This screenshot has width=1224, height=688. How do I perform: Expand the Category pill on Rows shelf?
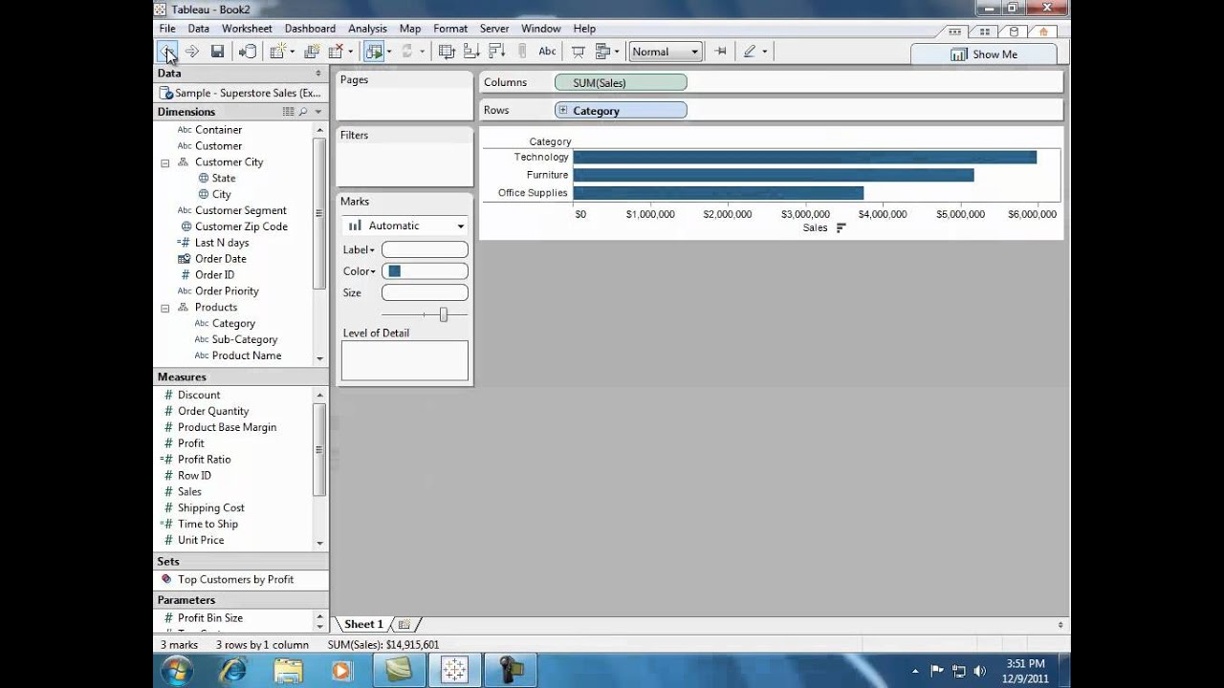(563, 111)
